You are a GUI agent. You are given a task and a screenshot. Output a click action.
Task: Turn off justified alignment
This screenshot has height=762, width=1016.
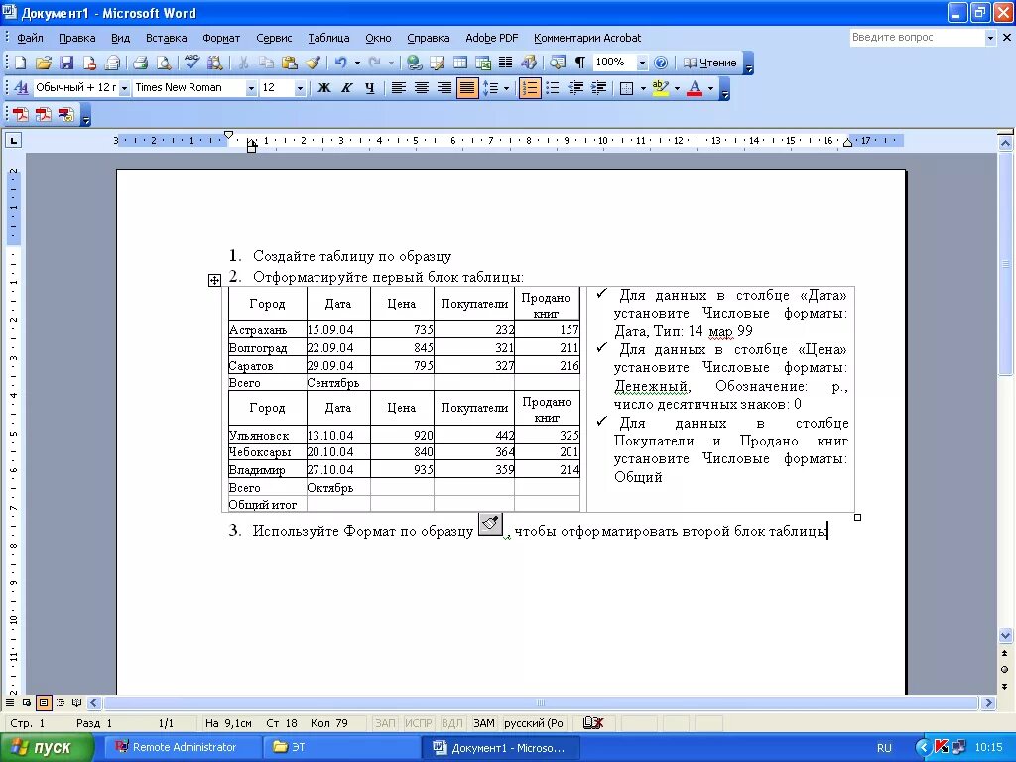(467, 88)
